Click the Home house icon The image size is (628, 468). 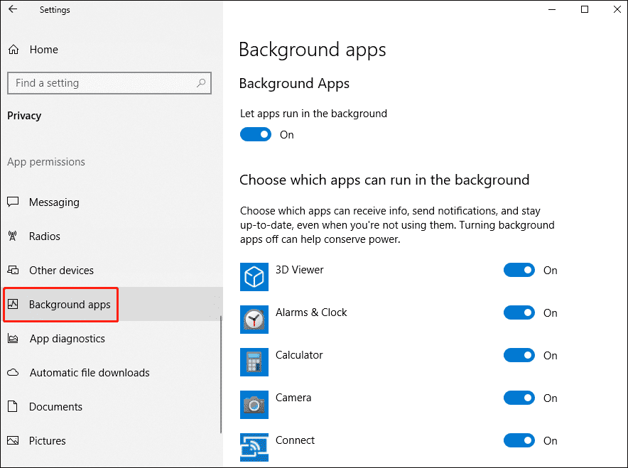click(13, 49)
